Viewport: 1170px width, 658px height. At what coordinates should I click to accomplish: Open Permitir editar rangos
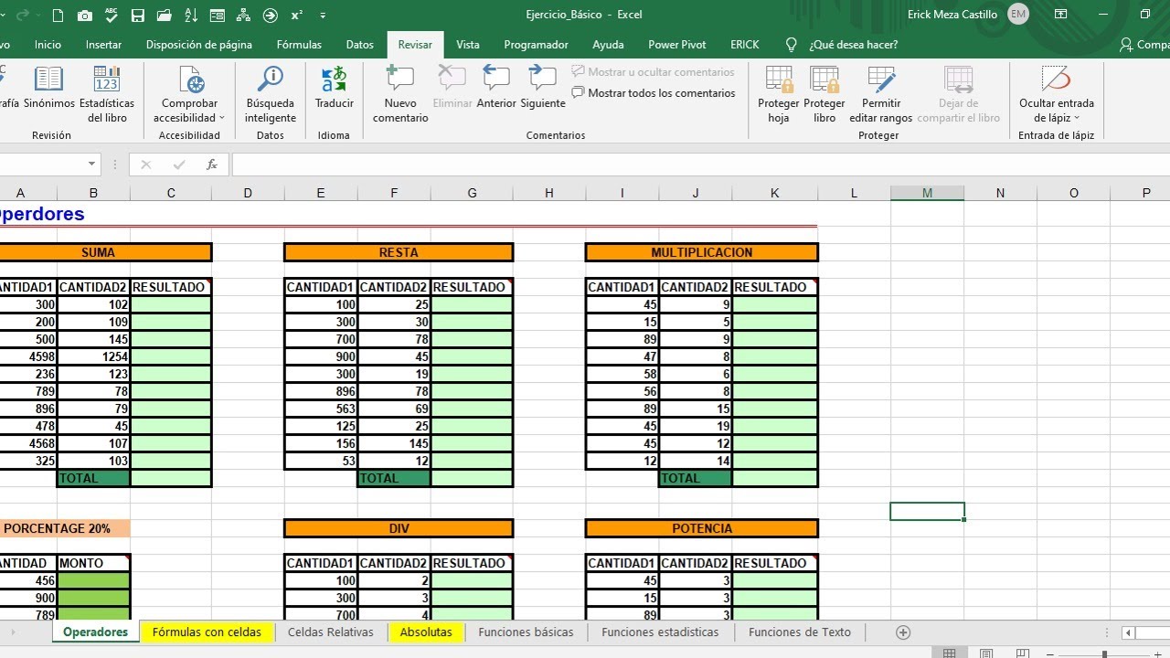click(x=881, y=94)
